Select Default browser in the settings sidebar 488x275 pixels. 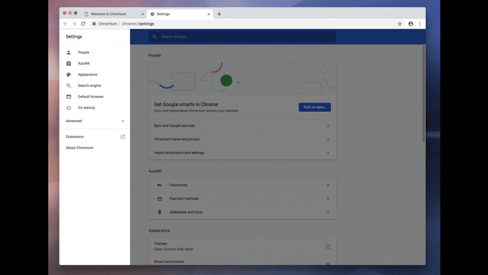click(x=90, y=97)
